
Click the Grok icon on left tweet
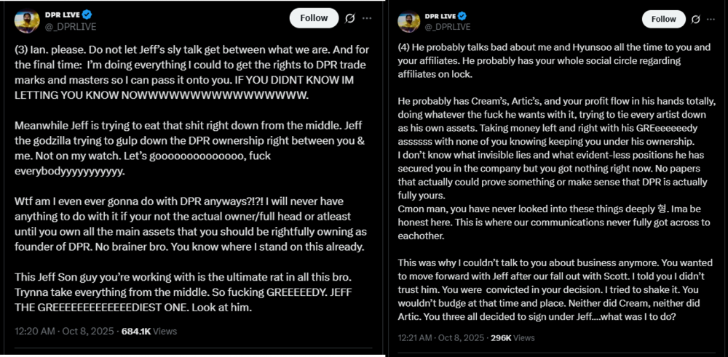pyautogui.click(x=351, y=18)
